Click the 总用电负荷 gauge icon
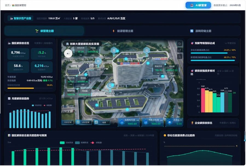246x166 pixels. (x=122, y=122)
